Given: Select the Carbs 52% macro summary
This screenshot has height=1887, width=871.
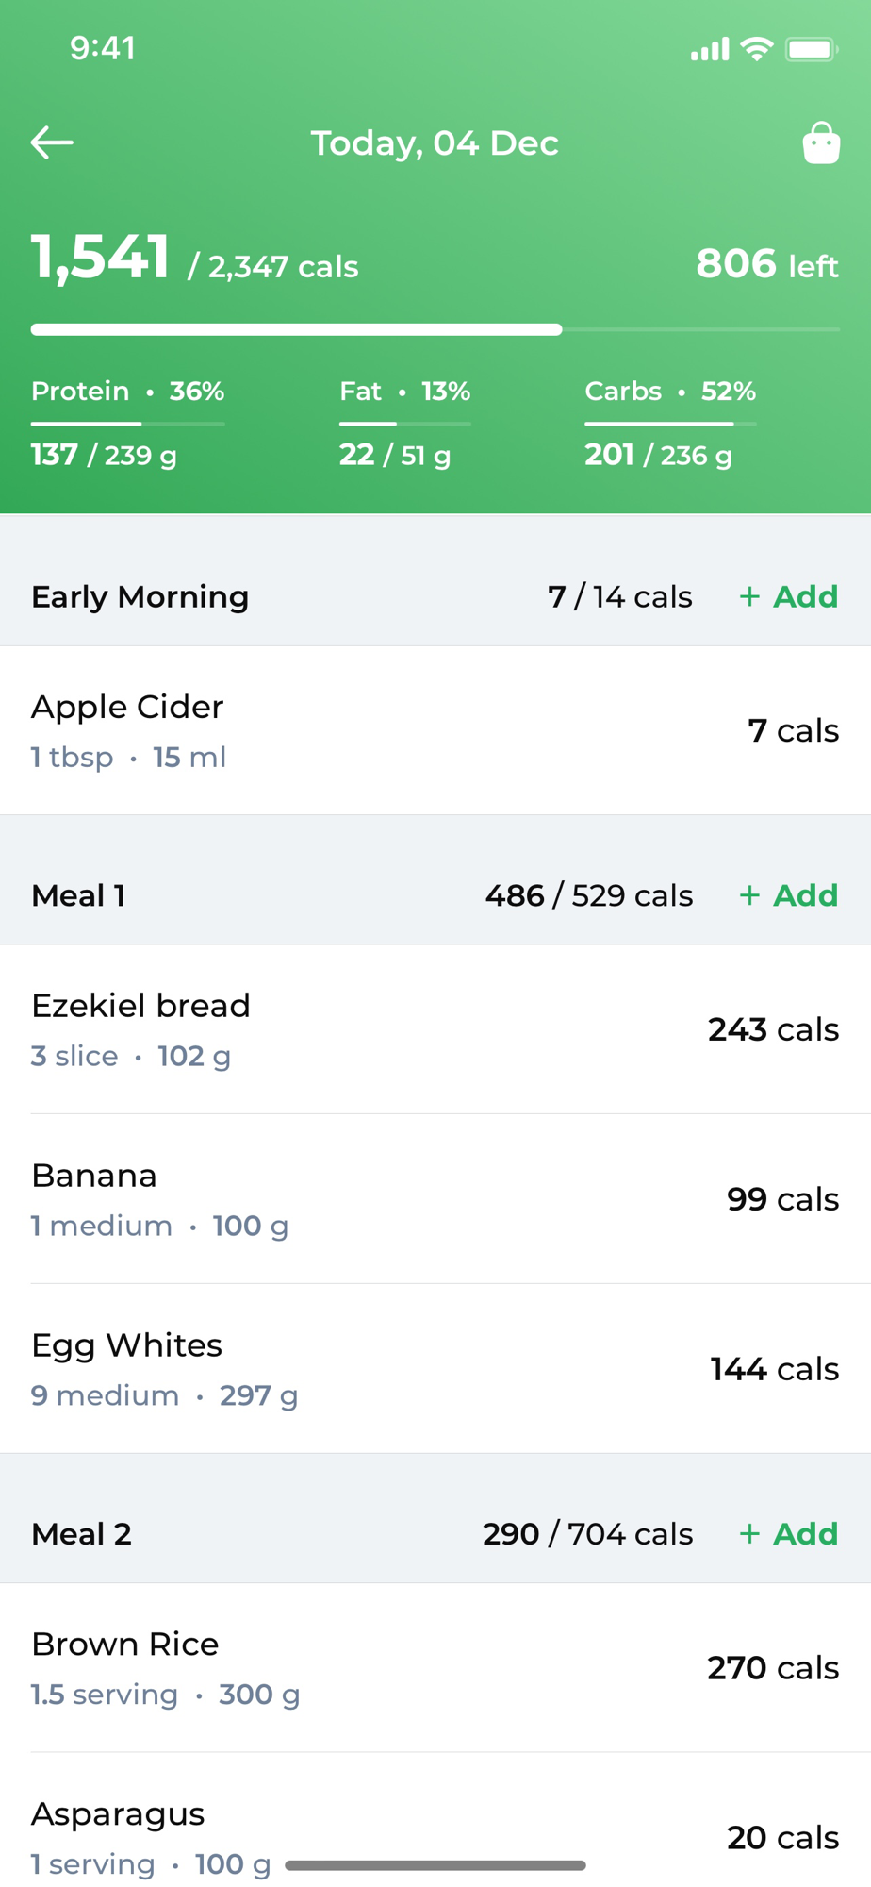Looking at the screenshot, I should [x=669, y=392].
